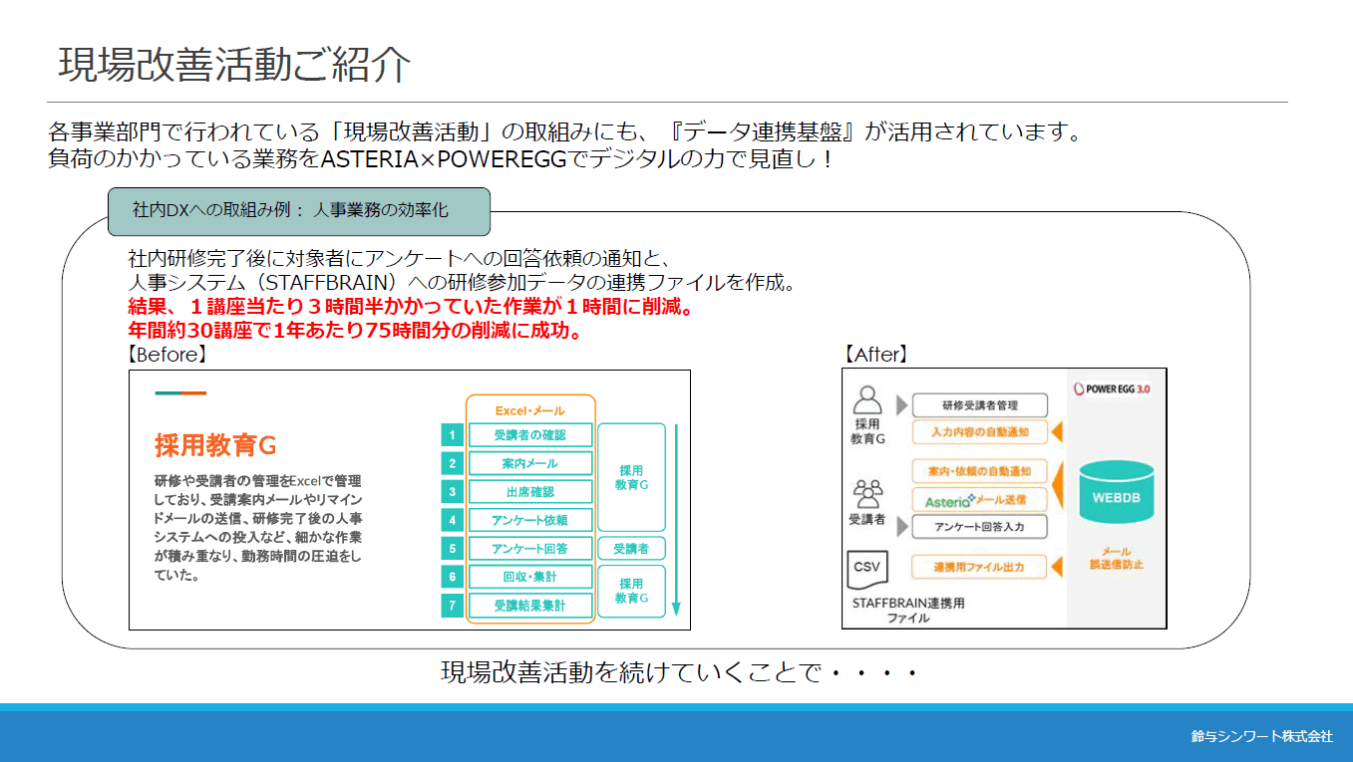Select the アンケート依頼 step box

tap(529, 520)
